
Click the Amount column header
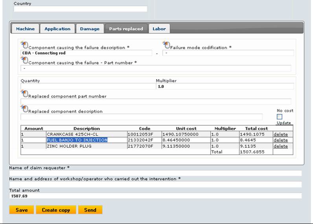(34, 129)
